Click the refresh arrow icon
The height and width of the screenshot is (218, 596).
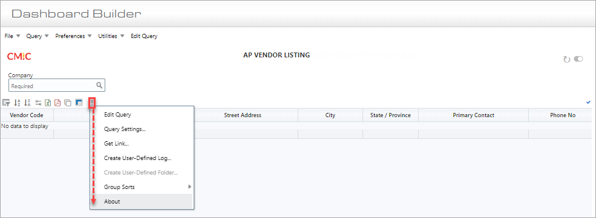[x=567, y=59]
